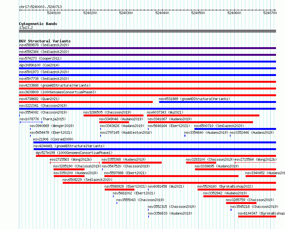Viewport: 285px width, 229px height.
Task: Open nsv3349046 (Audano2019) label
Action: (x=121, y=119)
